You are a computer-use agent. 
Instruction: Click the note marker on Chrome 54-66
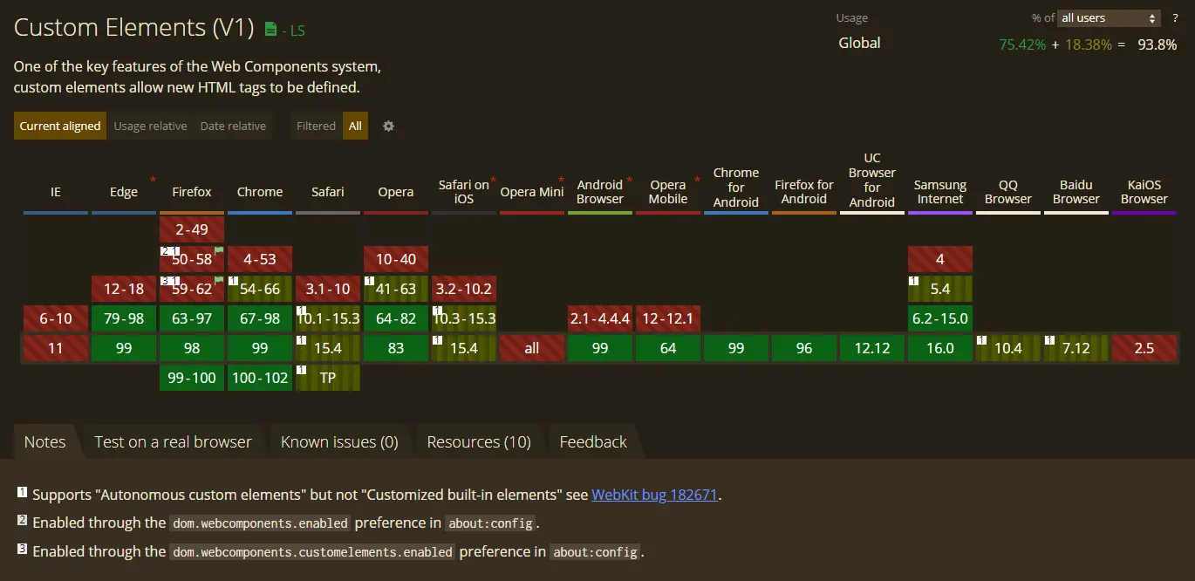click(x=234, y=281)
